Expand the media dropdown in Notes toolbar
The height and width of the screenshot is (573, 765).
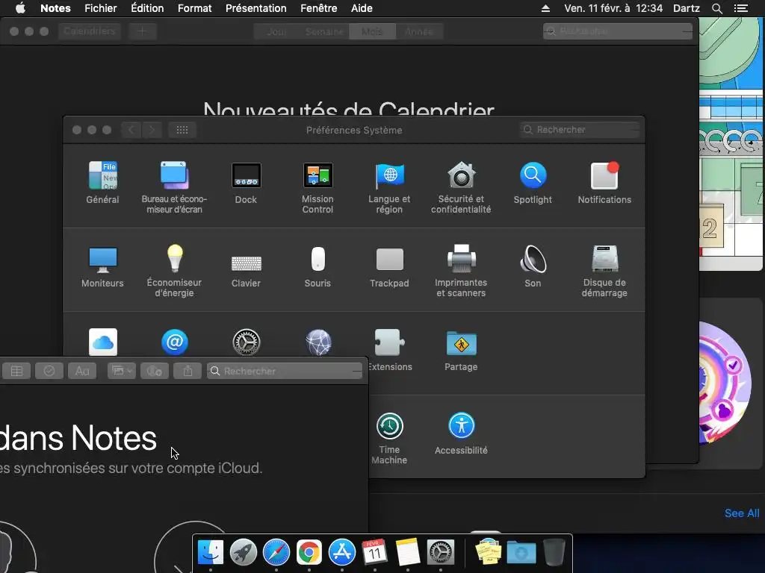point(122,371)
